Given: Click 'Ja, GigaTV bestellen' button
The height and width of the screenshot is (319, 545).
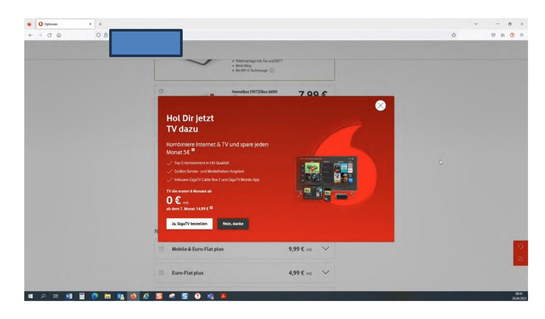Looking at the screenshot, I should [x=189, y=224].
